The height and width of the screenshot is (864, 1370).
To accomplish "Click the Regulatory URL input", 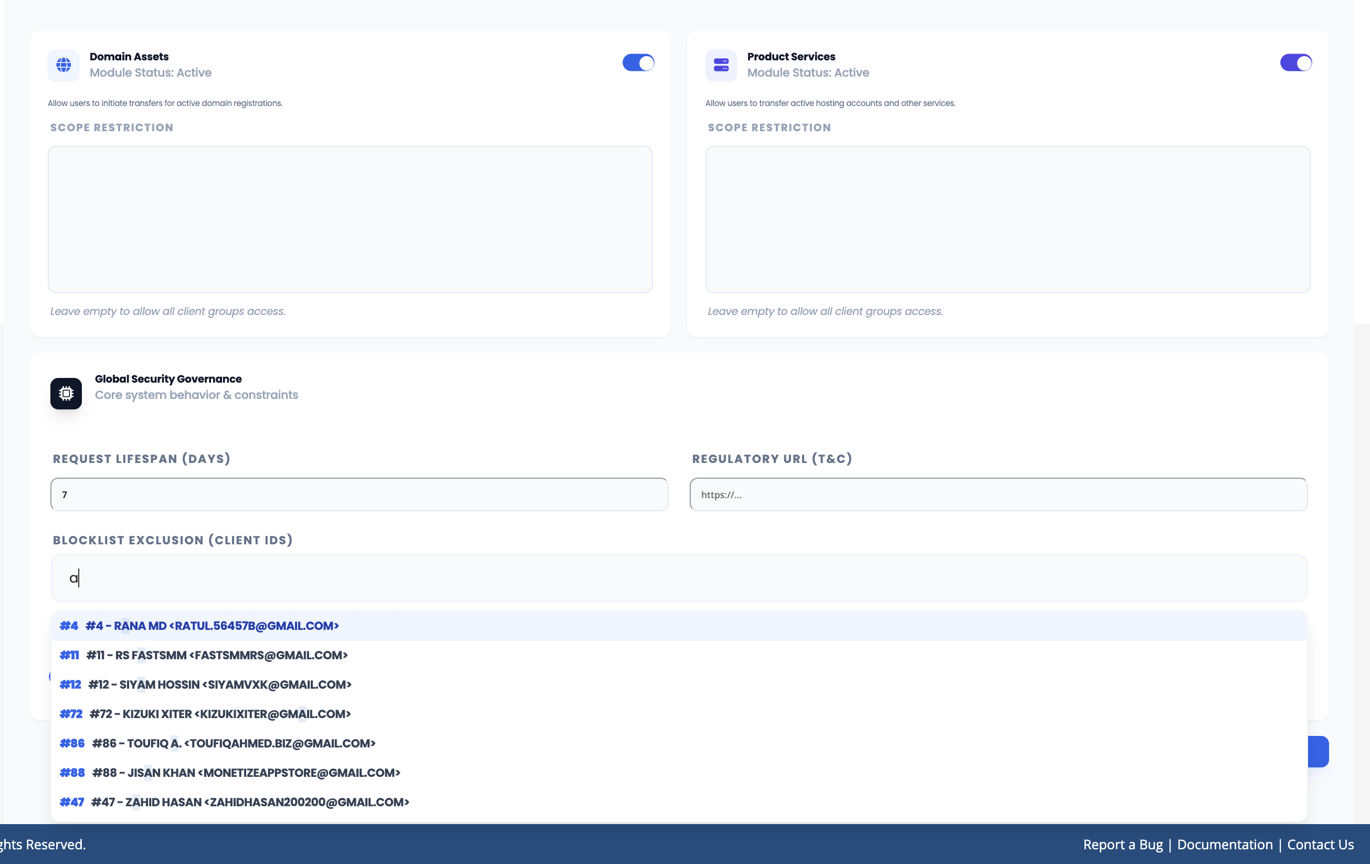I will click(999, 494).
